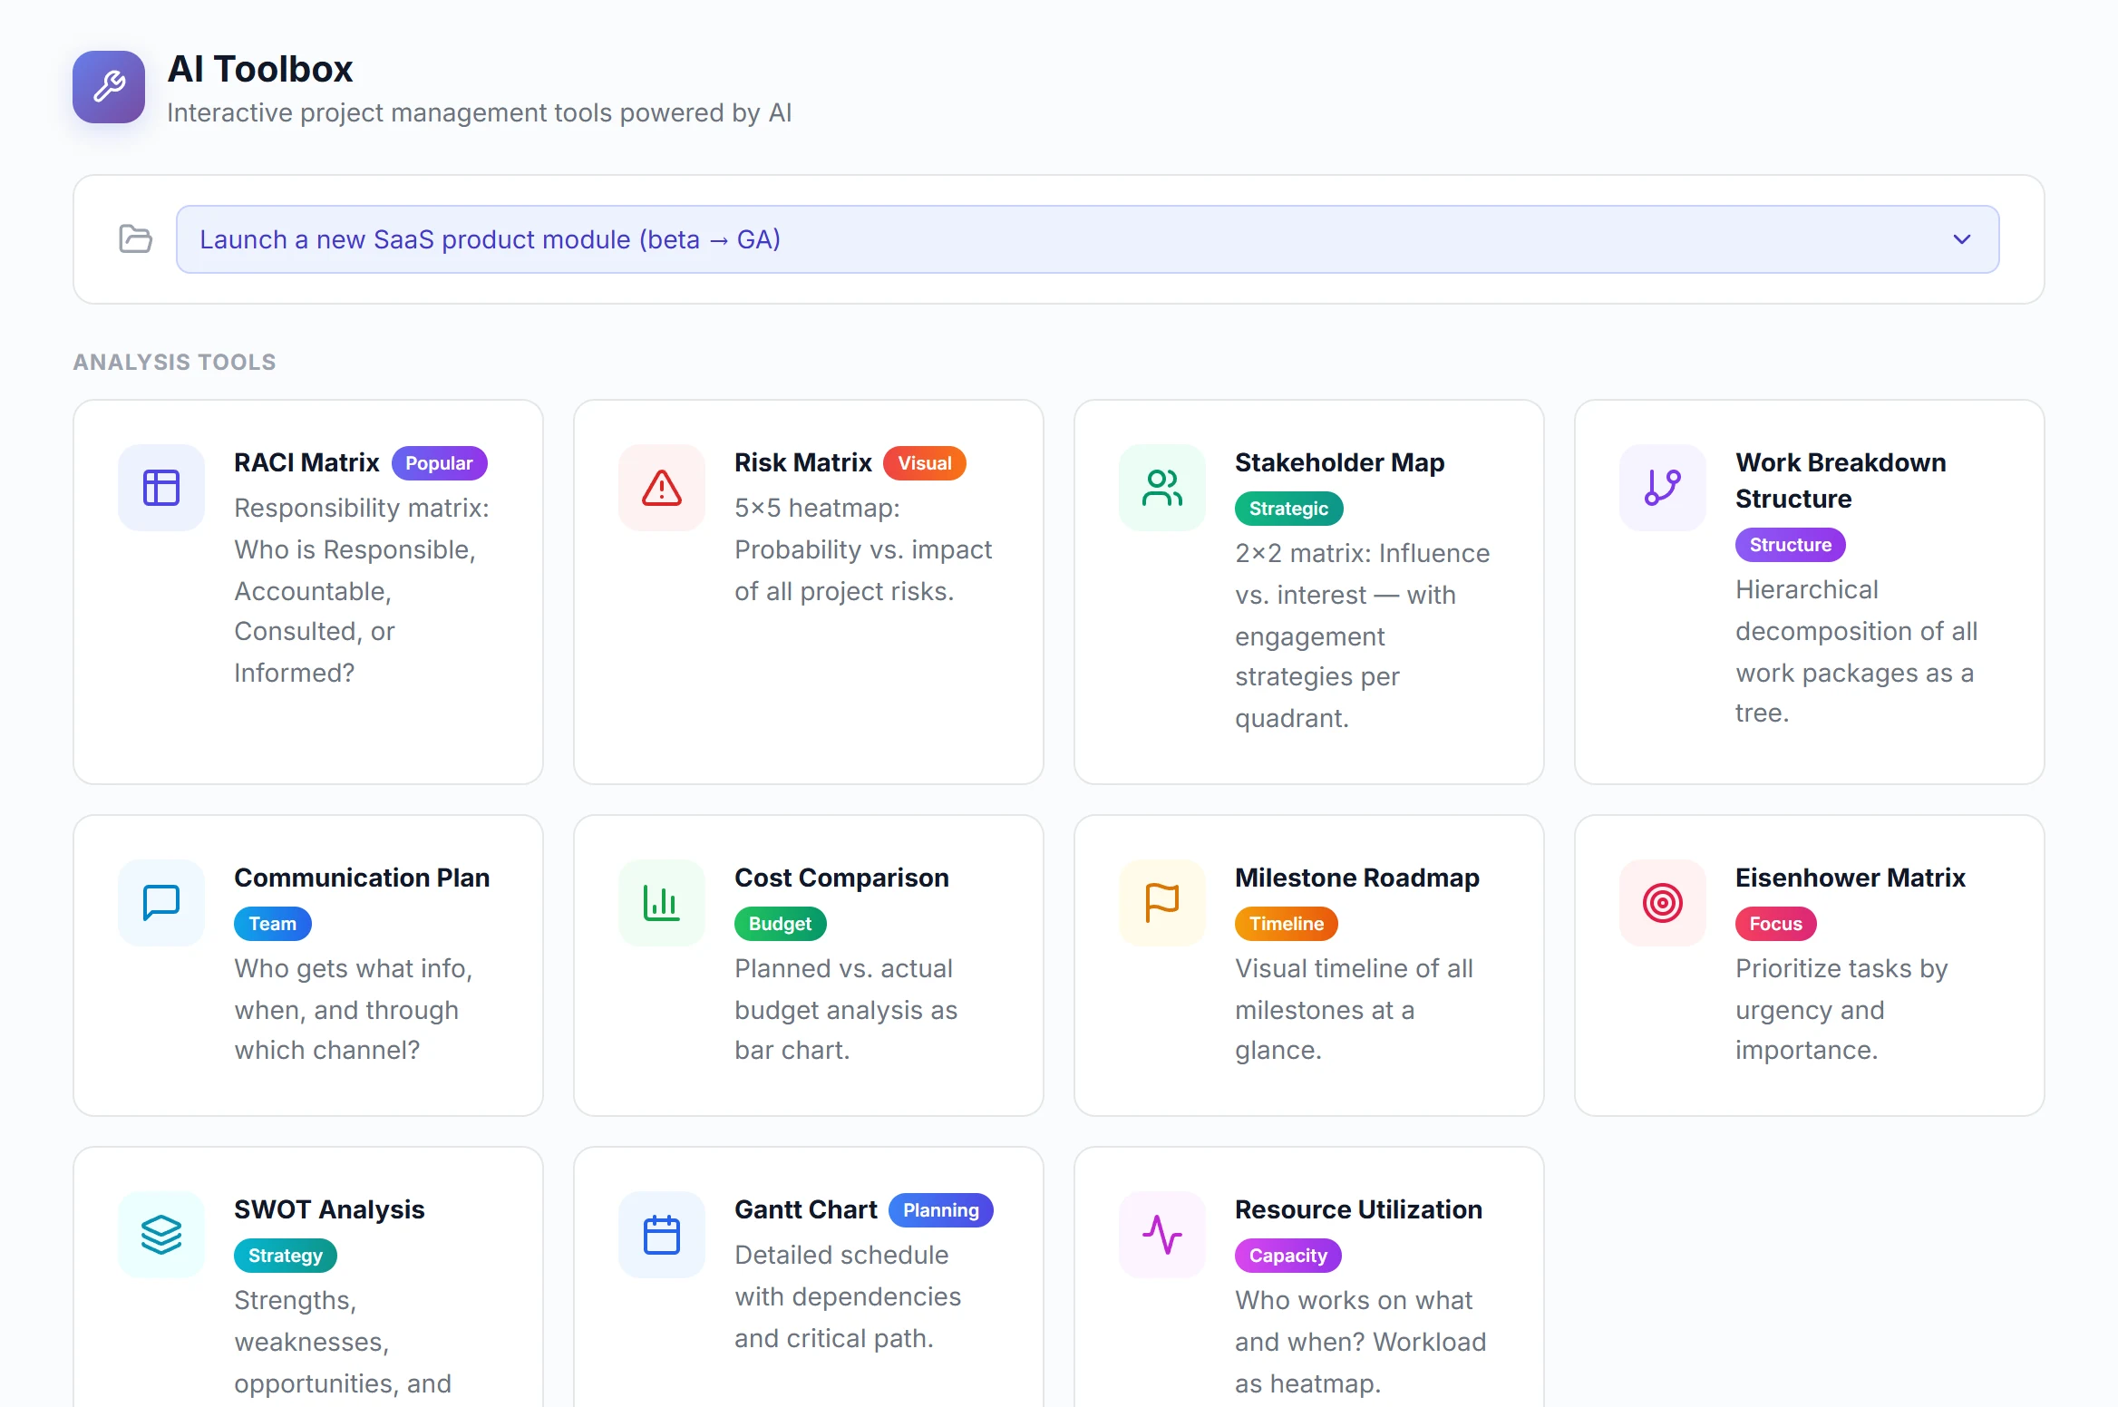Click the Gantt Chart calendar icon
Image resolution: width=2118 pixels, height=1407 pixels.
tap(662, 1235)
